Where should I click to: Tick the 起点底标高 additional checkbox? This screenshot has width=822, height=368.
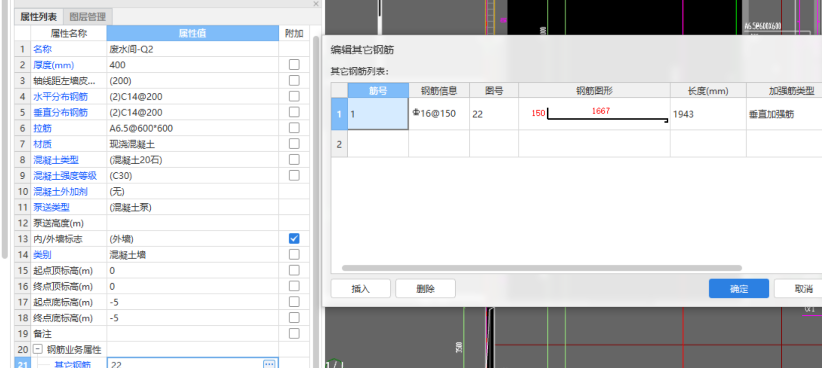pos(294,302)
